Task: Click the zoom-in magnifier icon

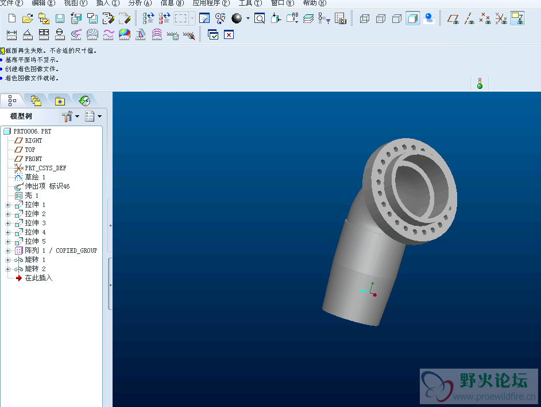Action: [260, 18]
